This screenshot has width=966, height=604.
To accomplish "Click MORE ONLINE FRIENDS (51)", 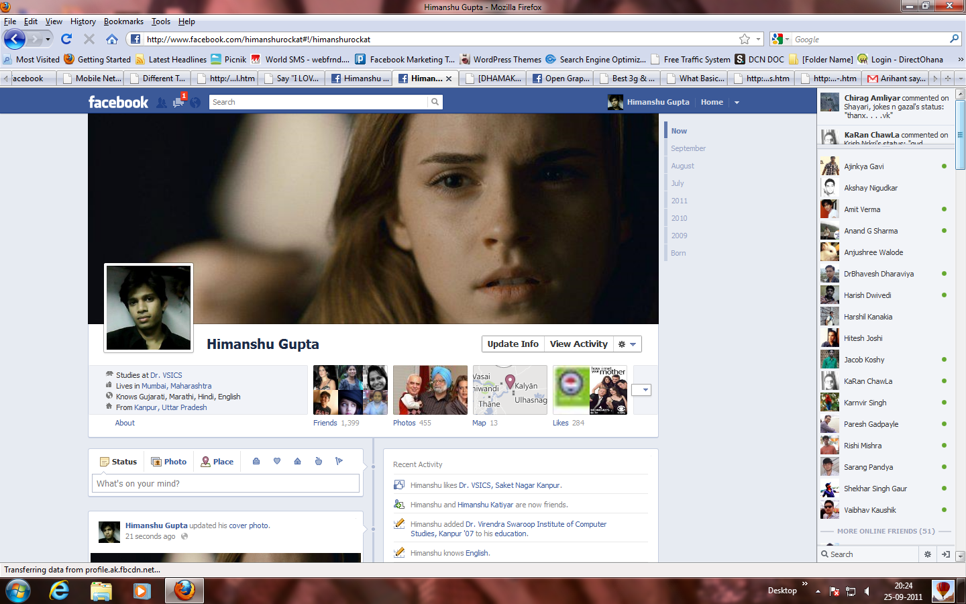I will pyautogui.click(x=885, y=531).
